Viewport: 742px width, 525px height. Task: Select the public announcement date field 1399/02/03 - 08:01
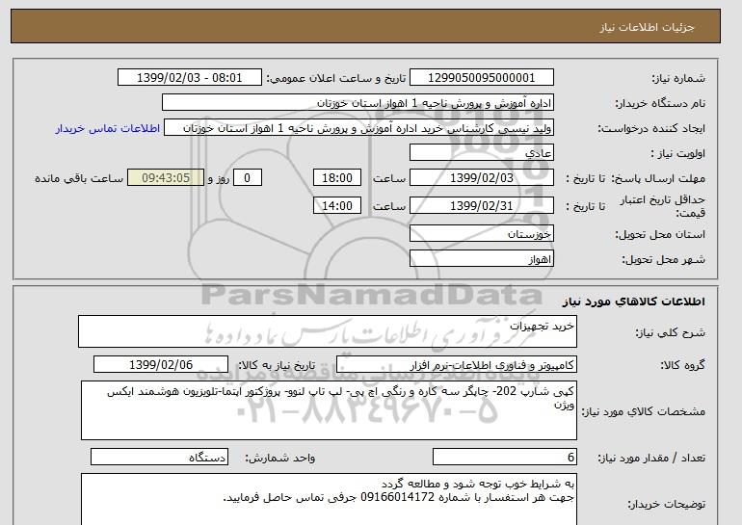[x=189, y=78]
